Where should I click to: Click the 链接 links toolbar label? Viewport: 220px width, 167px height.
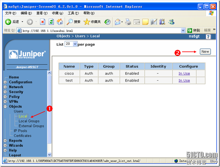207,30
